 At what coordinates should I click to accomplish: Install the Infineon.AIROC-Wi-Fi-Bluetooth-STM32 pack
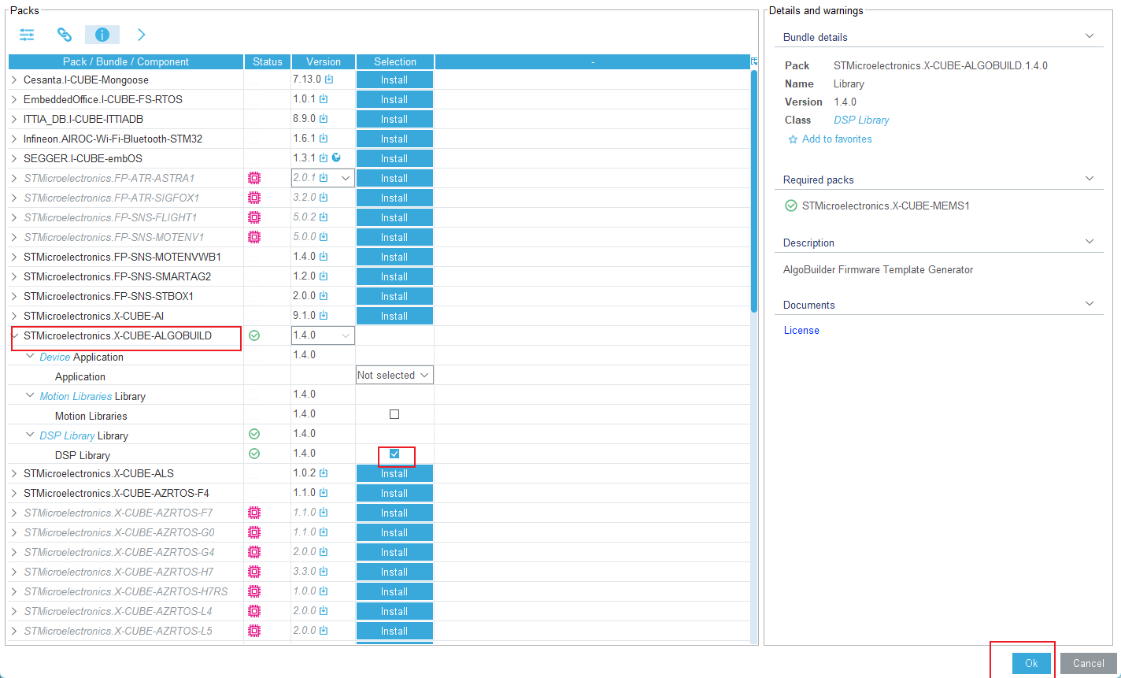point(394,139)
